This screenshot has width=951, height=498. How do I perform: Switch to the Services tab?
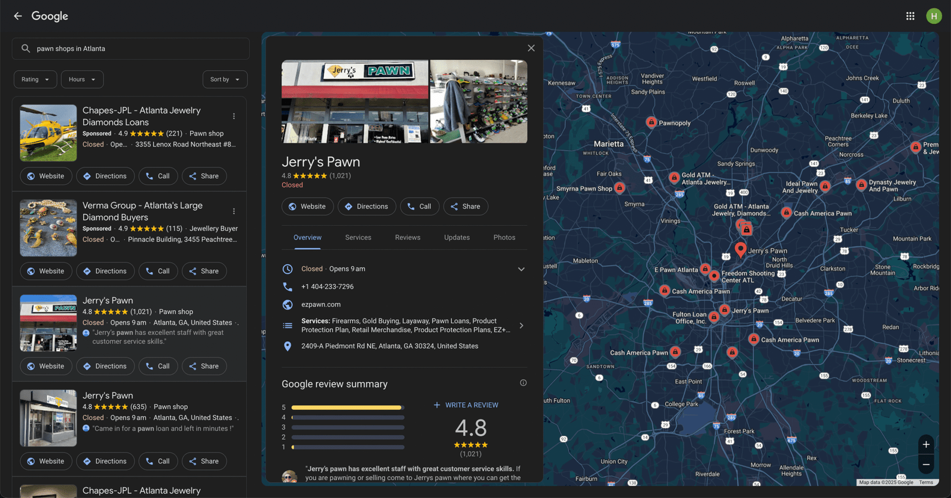click(358, 238)
